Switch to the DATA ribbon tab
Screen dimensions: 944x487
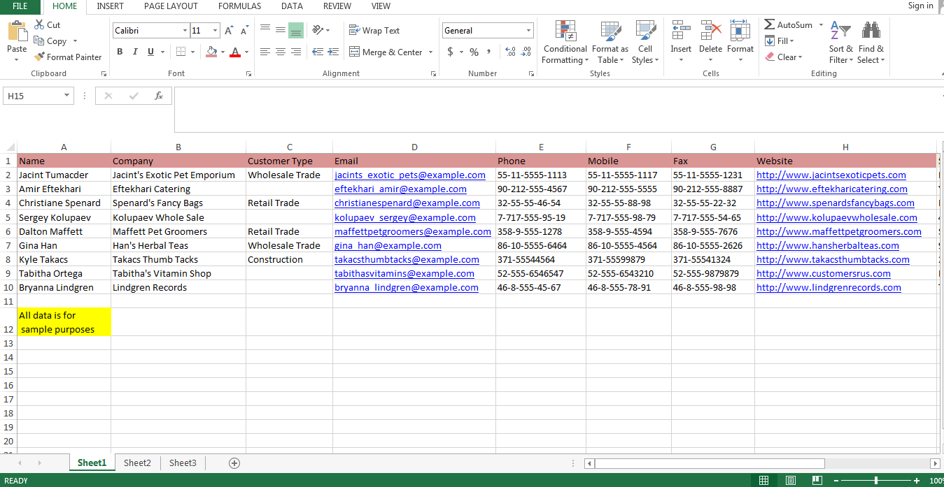click(x=292, y=6)
